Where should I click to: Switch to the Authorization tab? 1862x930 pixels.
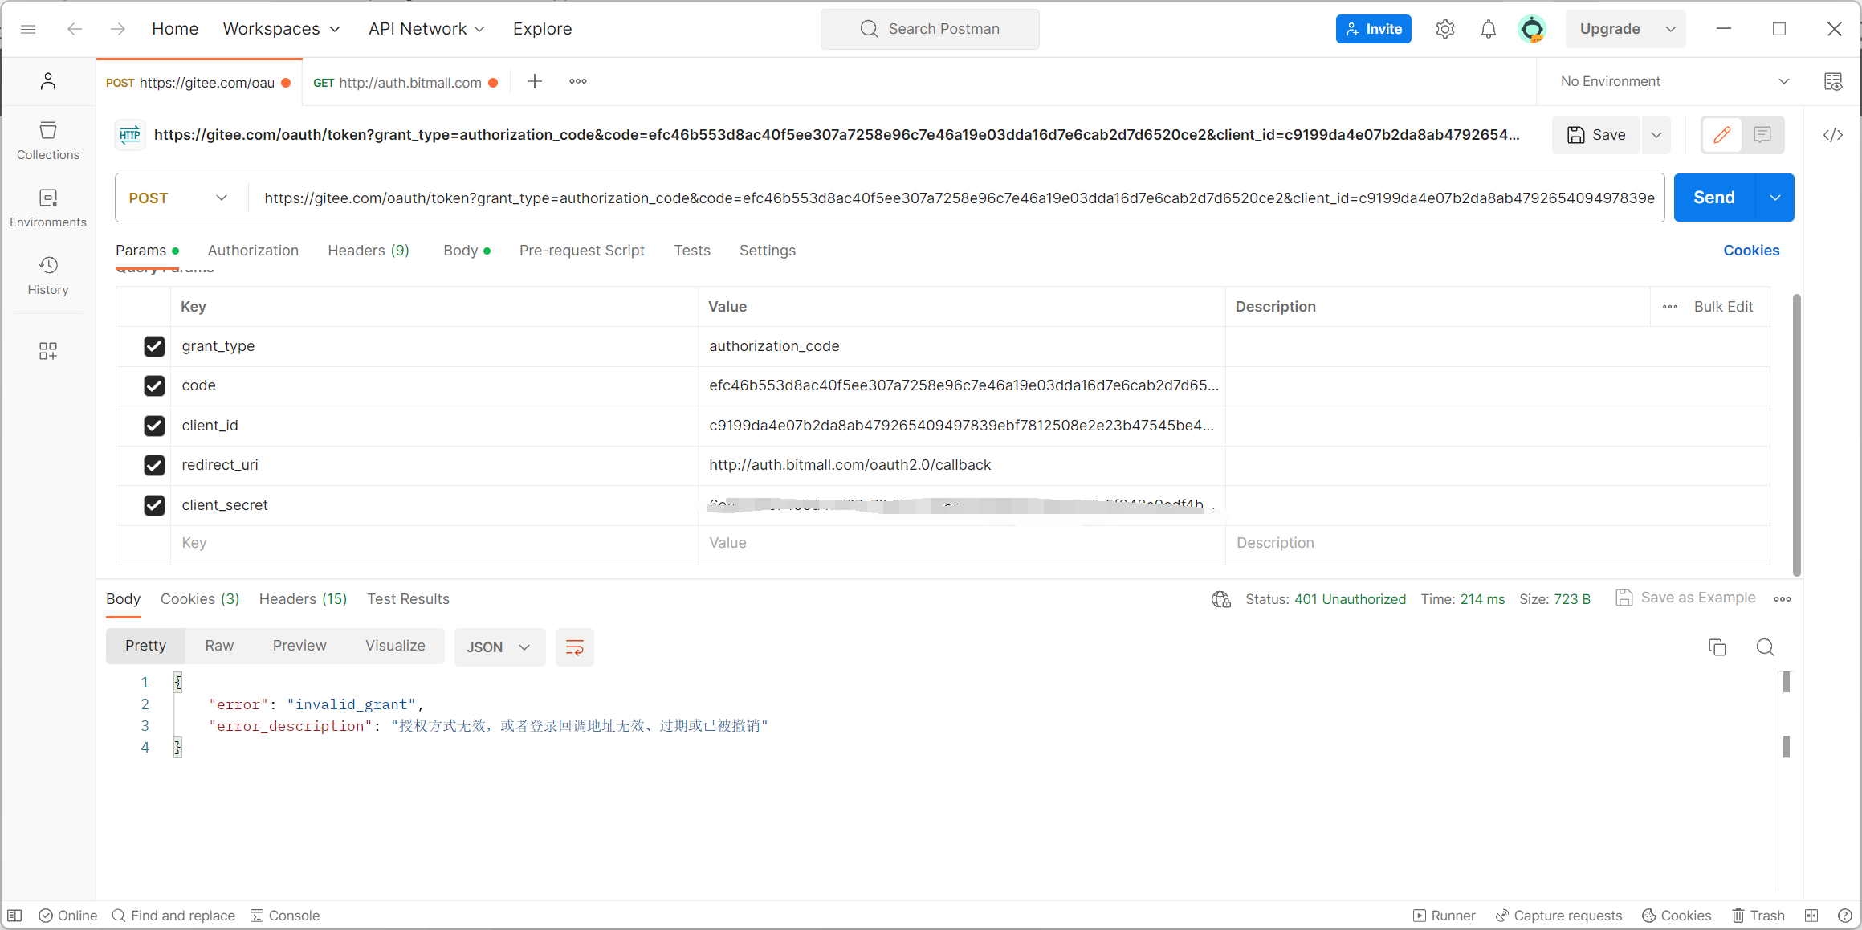coord(253,251)
